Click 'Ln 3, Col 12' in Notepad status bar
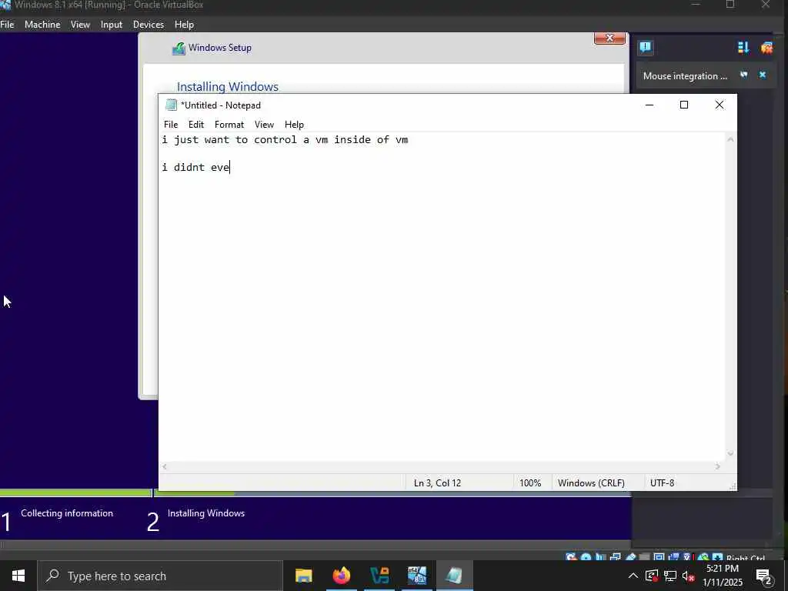This screenshot has height=591, width=788. (437, 483)
